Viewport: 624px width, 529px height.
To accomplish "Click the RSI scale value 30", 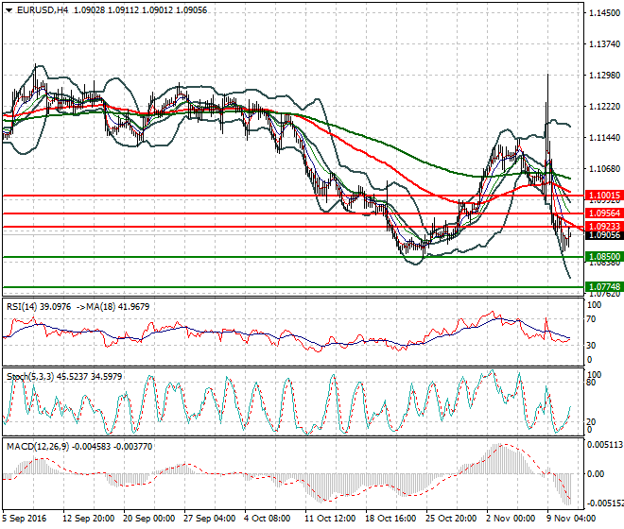I will click(591, 345).
